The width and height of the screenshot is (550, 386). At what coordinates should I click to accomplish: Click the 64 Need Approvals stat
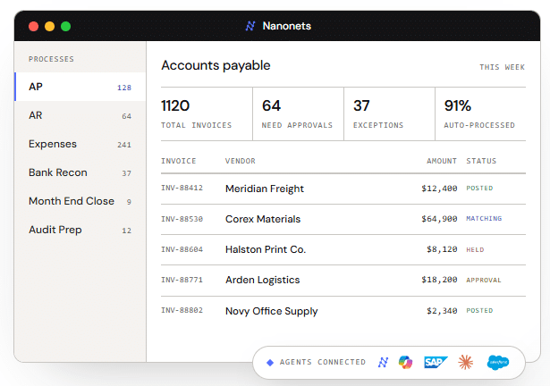tap(298, 114)
